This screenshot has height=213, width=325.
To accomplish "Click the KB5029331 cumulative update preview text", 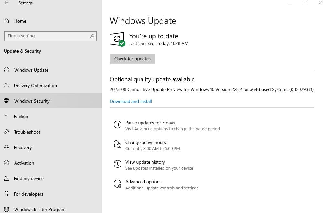I will point(212,89).
